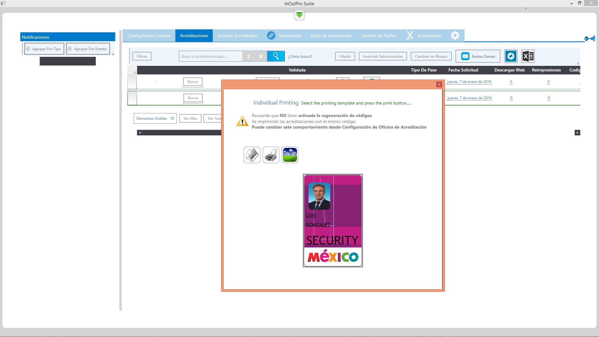Select the second row's header checkbox cell
This screenshot has height=337, width=599.
coord(132,98)
